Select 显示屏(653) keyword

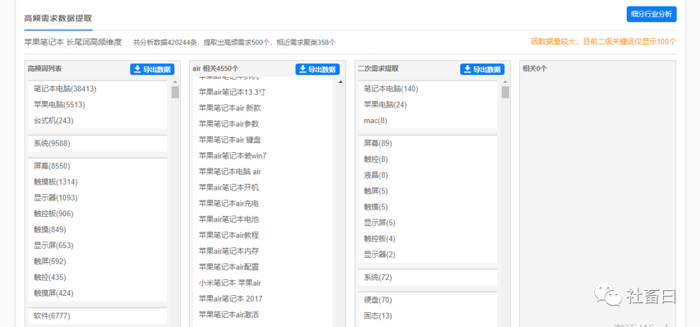tap(54, 245)
